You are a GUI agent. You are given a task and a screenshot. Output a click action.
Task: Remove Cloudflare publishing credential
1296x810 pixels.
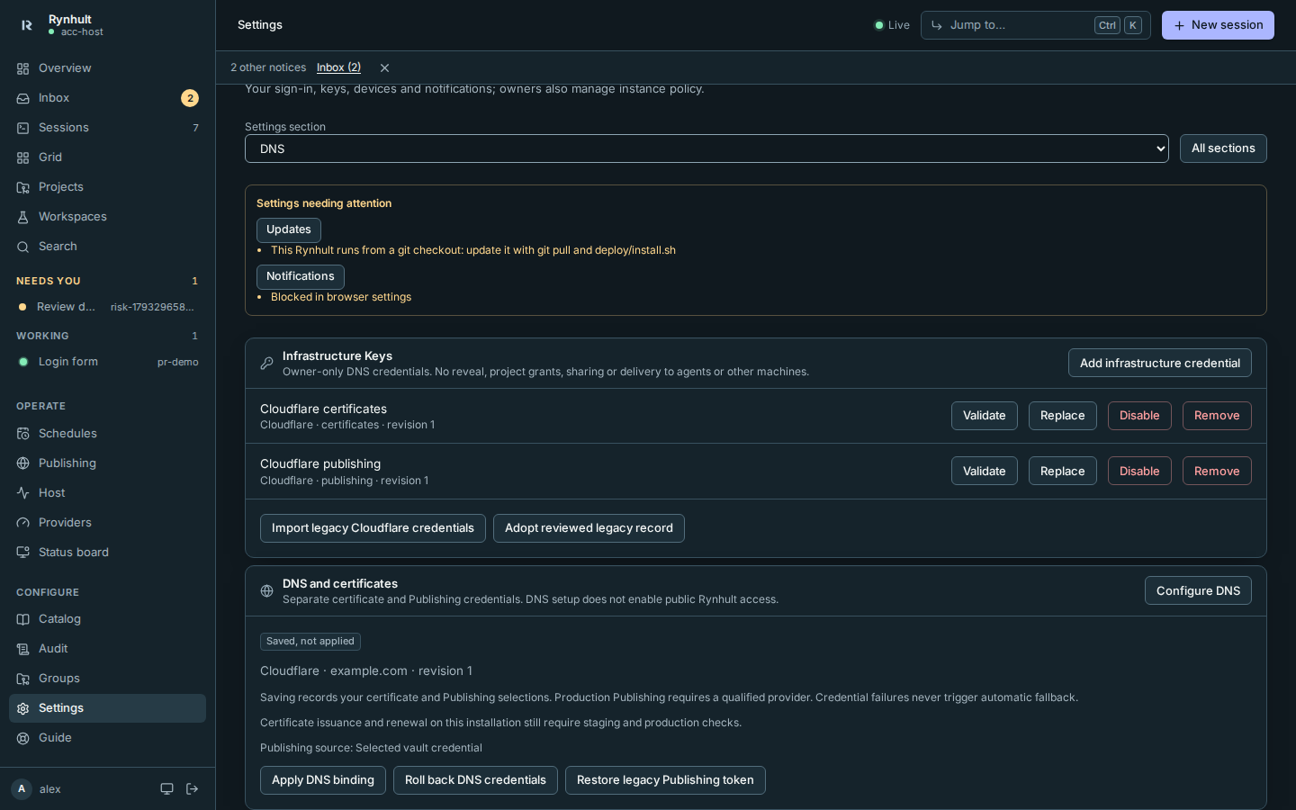point(1217,471)
